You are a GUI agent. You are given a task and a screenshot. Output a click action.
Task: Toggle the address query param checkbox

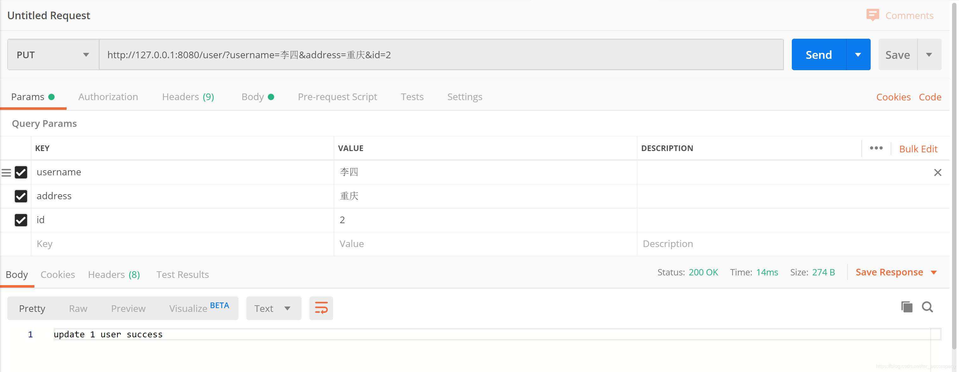(21, 195)
